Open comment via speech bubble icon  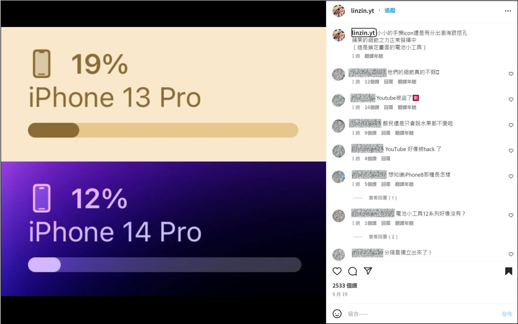pyautogui.click(x=353, y=271)
